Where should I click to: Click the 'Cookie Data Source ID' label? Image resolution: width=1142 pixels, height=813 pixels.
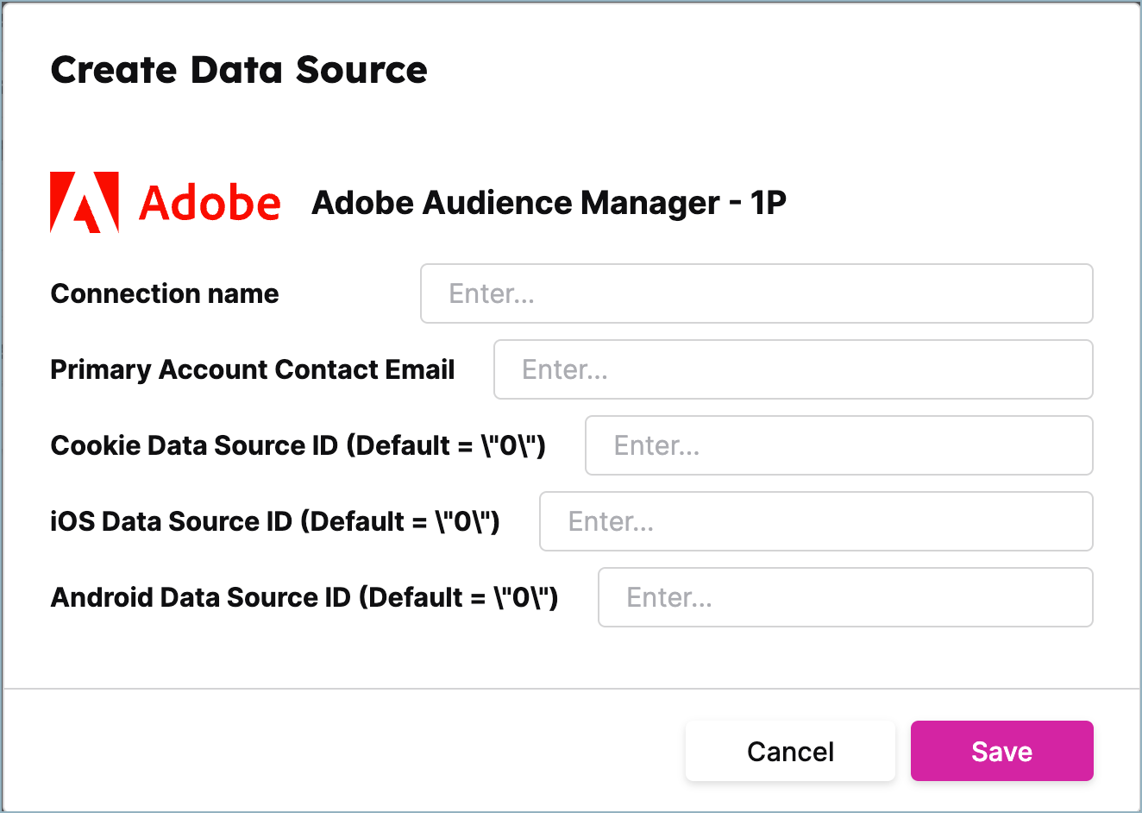(298, 445)
